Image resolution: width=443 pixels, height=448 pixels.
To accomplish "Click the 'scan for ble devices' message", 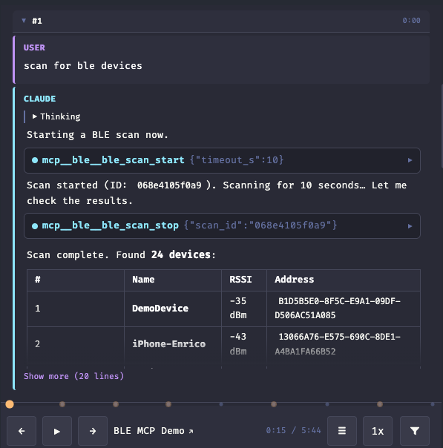I will 83,66.
